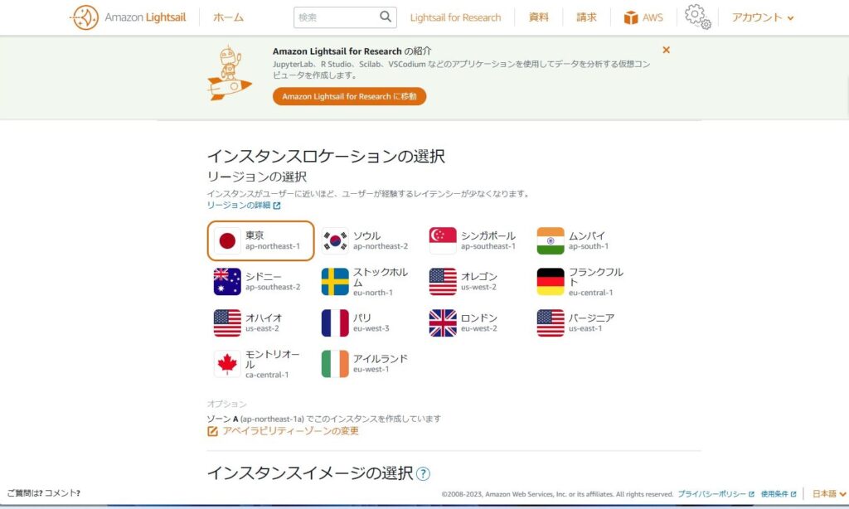Click the ca-central-1 region code text

click(267, 375)
